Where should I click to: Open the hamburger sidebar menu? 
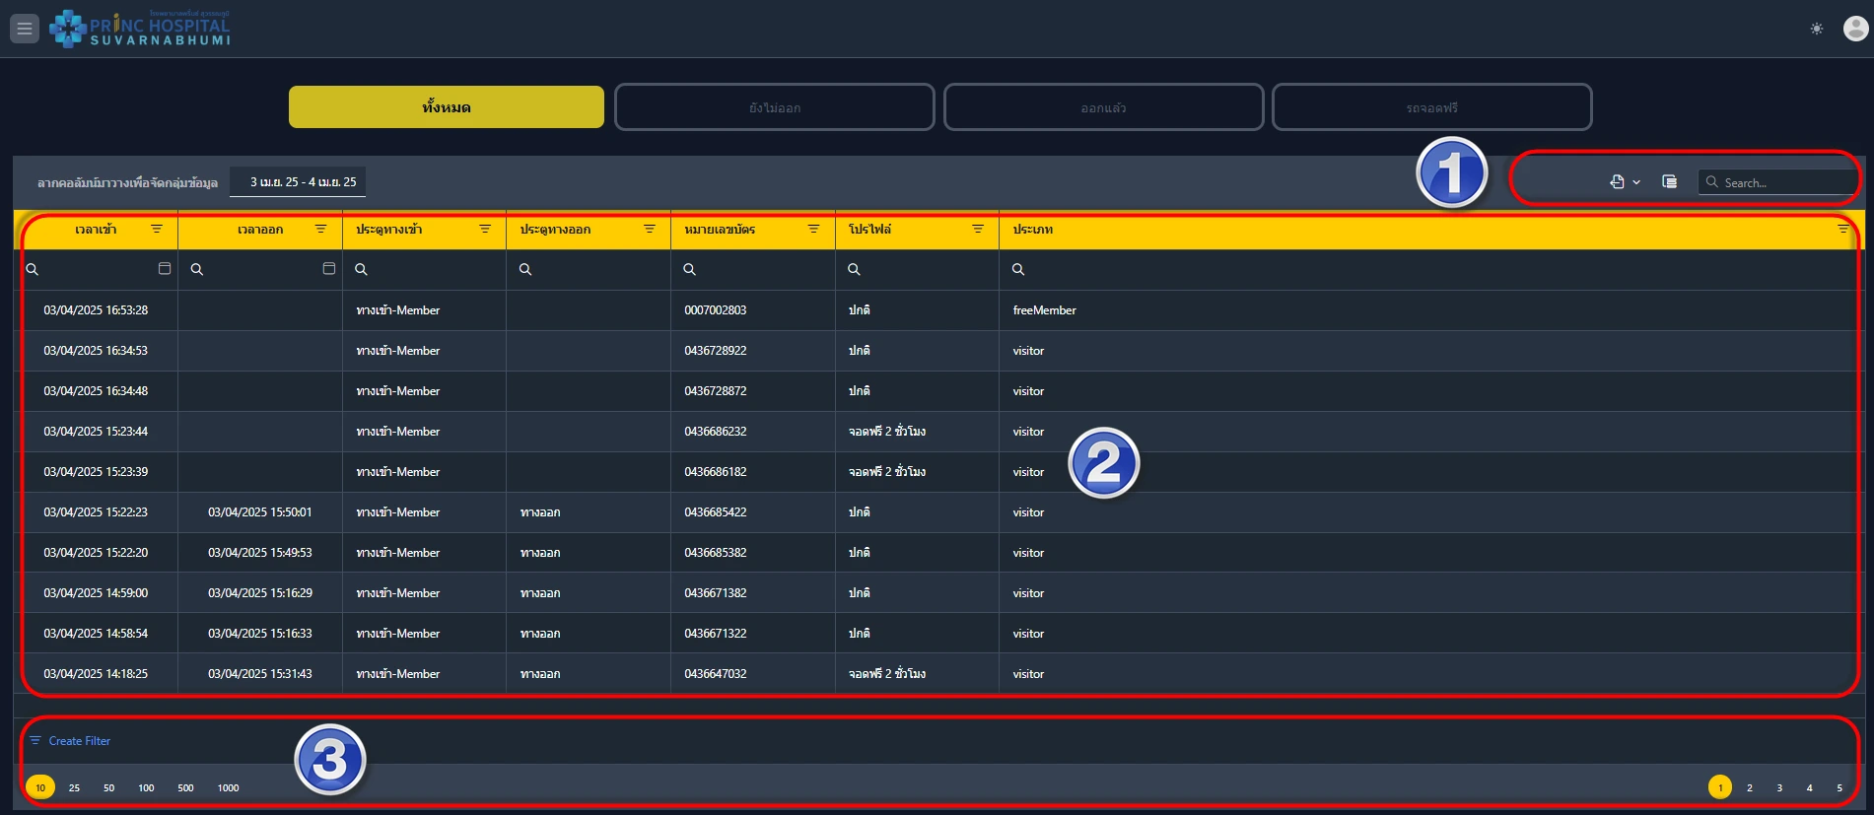25,29
